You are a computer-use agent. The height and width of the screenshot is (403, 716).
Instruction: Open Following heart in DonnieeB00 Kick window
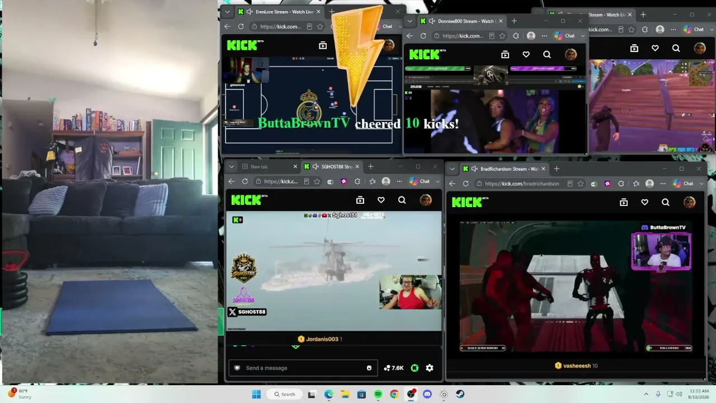526,54
